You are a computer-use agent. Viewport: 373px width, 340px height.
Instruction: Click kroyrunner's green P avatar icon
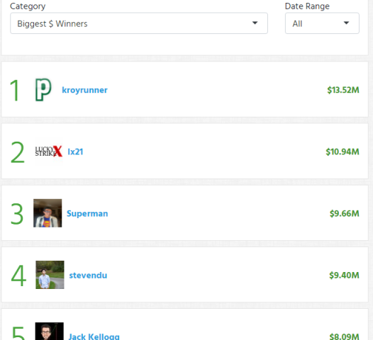click(43, 90)
